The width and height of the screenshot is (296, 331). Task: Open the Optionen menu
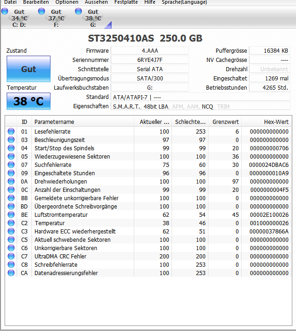[67, 2]
